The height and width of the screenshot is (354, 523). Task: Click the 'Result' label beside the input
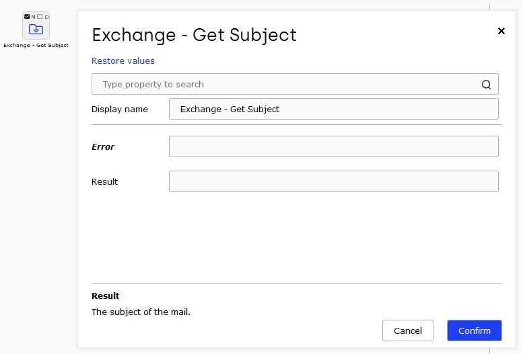pos(104,182)
